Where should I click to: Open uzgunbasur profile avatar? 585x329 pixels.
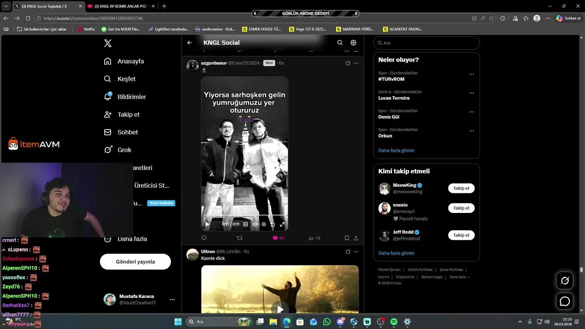(x=193, y=66)
